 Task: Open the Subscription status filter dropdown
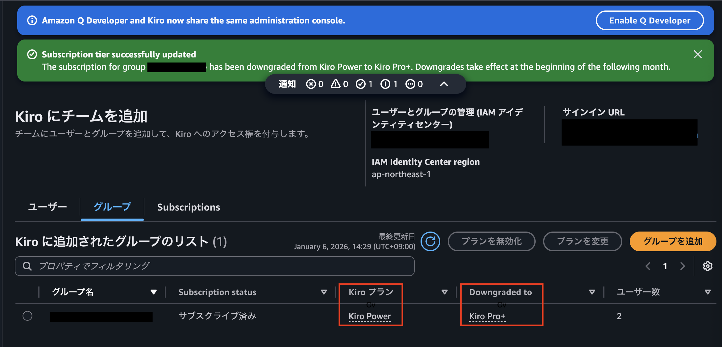point(324,292)
